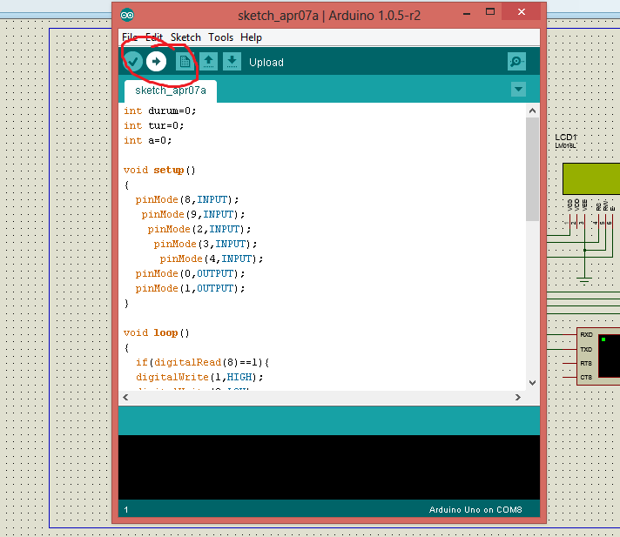The image size is (620, 537).
Task: Click the Arduino logo in the title bar
Action: [x=127, y=15]
